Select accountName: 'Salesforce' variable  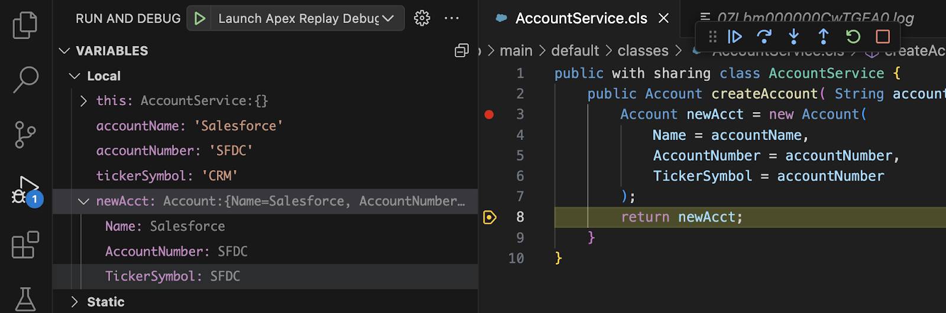coord(189,126)
